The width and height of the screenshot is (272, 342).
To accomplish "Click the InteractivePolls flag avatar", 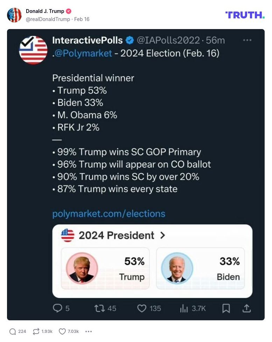I will pyautogui.click(x=33, y=50).
